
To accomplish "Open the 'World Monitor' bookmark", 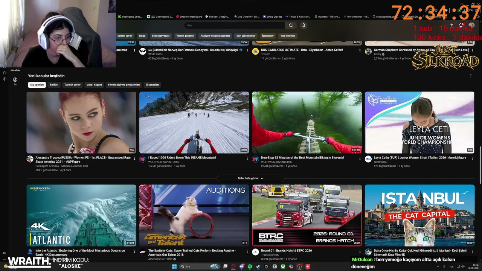I will coord(356,17).
